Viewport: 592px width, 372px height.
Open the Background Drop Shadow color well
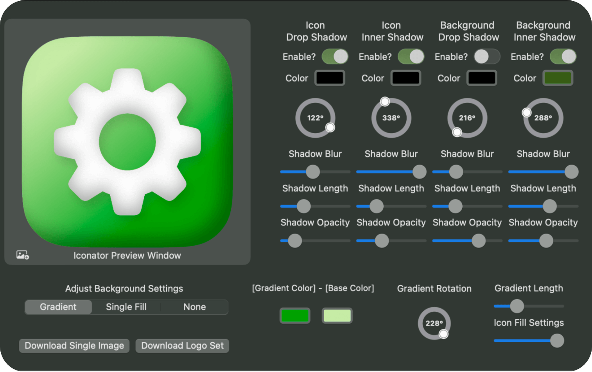pos(482,78)
